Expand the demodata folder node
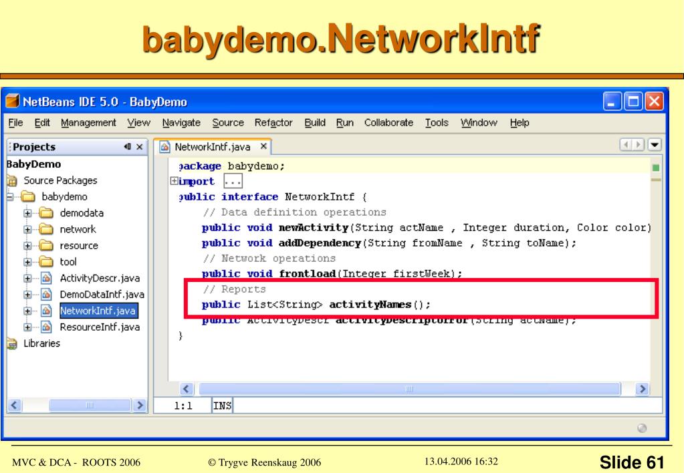This screenshot has width=684, height=473. [x=27, y=213]
